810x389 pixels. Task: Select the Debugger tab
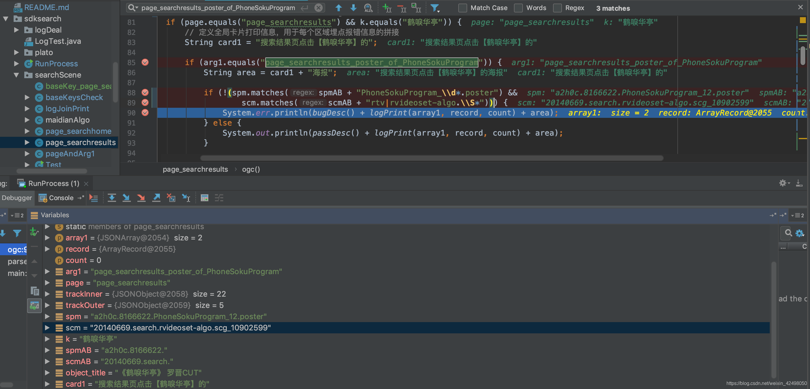(17, 198)
